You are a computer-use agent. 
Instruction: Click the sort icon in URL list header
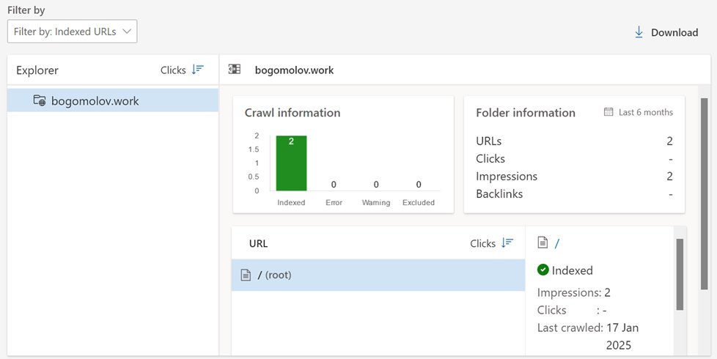pos(507,243)
